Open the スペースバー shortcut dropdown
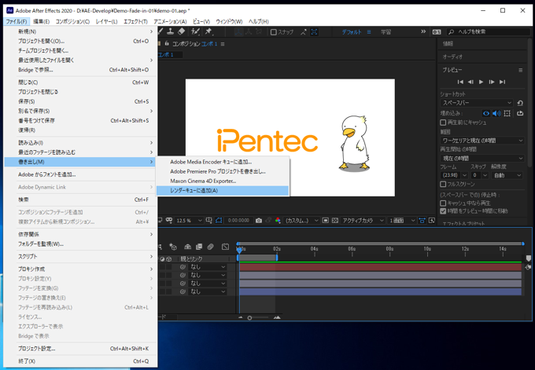This screenshot has height=370, width=535. tap(476, 103)
